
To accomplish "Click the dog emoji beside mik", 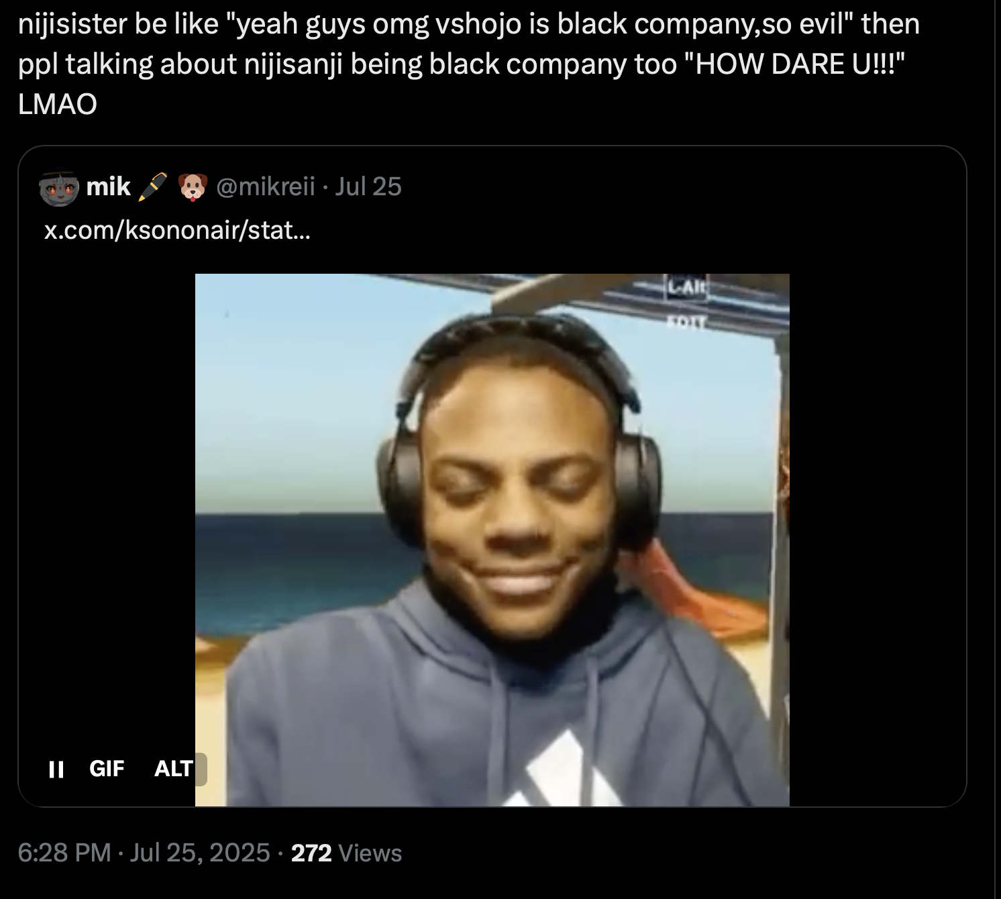I will tap(193, 187).
